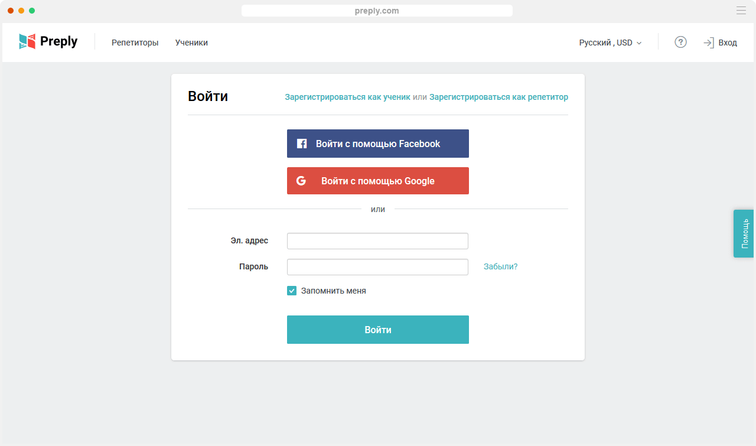The height and width of the screenshot is (446, 756).
Task: Click the Google G icon on the red button
Action: coord(301,181)
